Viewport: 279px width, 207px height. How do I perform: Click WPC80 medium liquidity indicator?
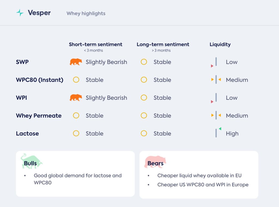click(x=216, y=80)
